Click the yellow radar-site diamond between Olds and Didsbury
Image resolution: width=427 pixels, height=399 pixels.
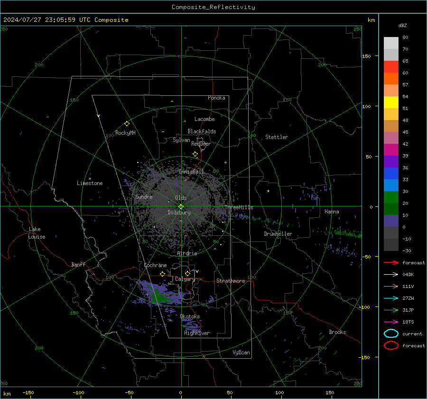coord(181,207)
